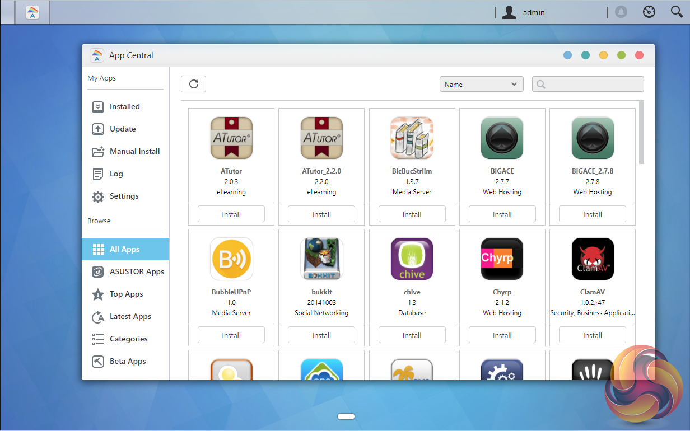Click the App Central icon in the top taskbar
The height and width of the screenshot is (431, 690).
(32, 12)
